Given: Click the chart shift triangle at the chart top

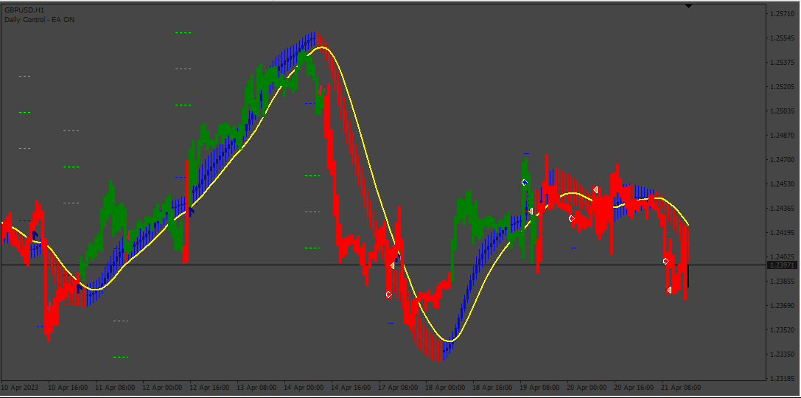Looking at the screenshot, I should point(688,6).
